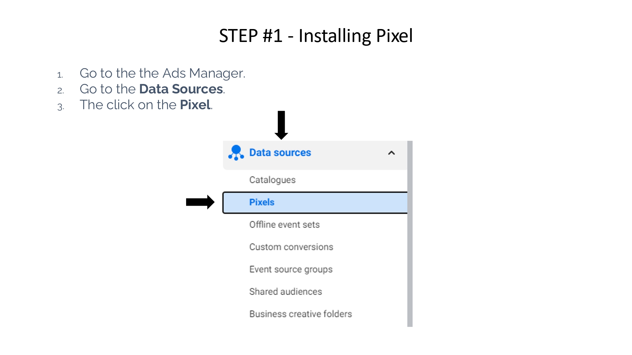Click the Ads Manager instruction line
The height and width of the screenshot is (355, 632).
pyautogui.click(x=162, y=73)
